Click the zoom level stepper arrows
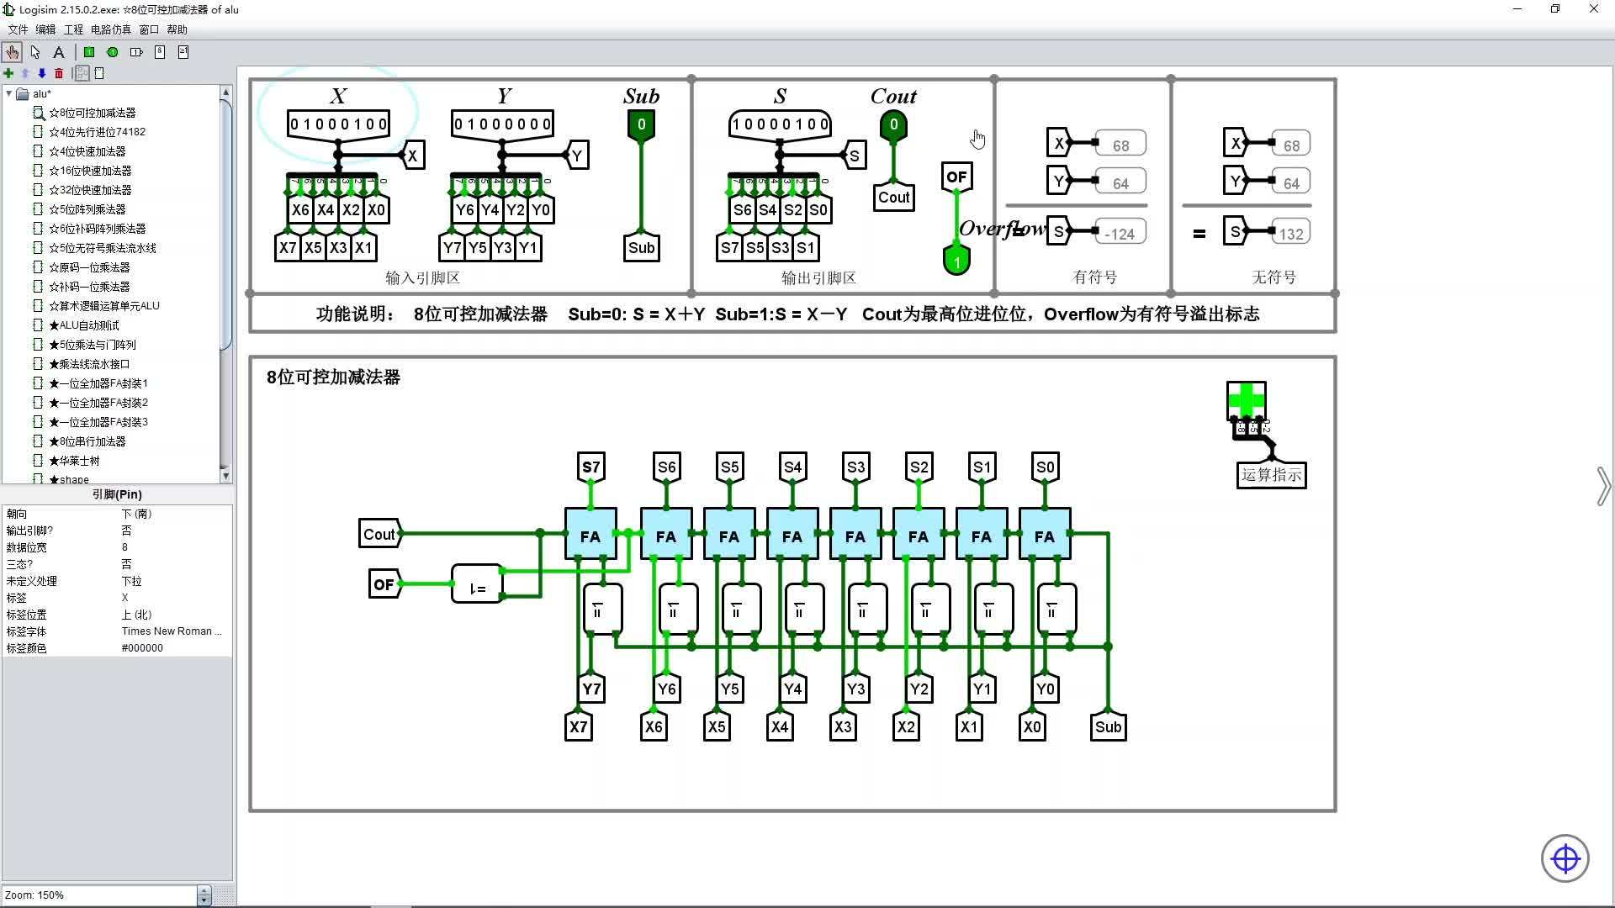Screen dimensions: 1615x908 pyautogui.click(x=204, y=895)
